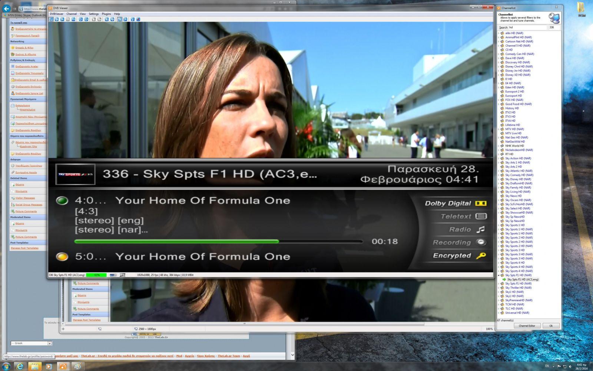Click the alibi HD (NAR) channel icon
Image resolution: width=593 pixels, height=371 pixels.
coord(502,33)
